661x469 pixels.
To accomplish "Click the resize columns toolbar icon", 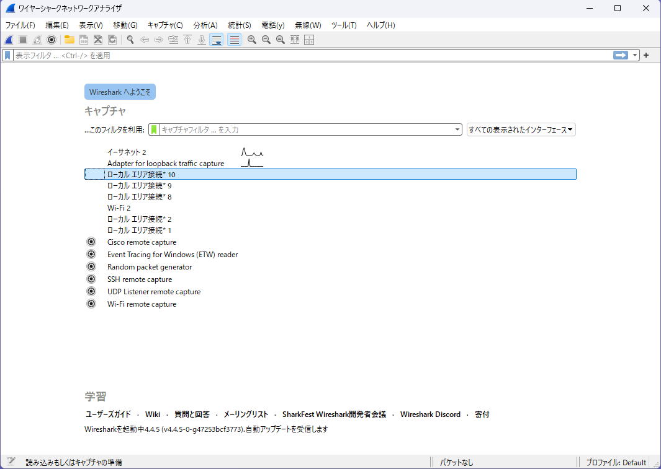I will point(295,40).
